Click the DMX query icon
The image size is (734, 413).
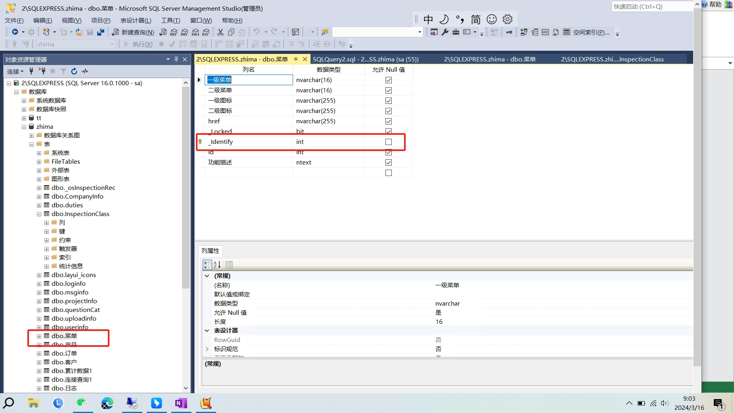click(185, 32)
